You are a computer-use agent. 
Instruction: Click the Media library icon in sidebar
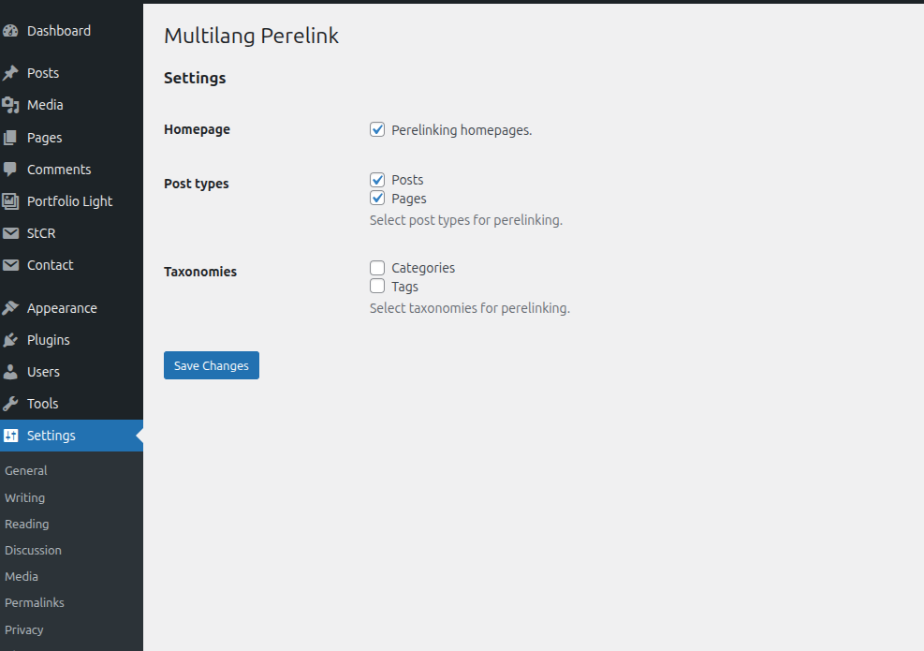10,105
